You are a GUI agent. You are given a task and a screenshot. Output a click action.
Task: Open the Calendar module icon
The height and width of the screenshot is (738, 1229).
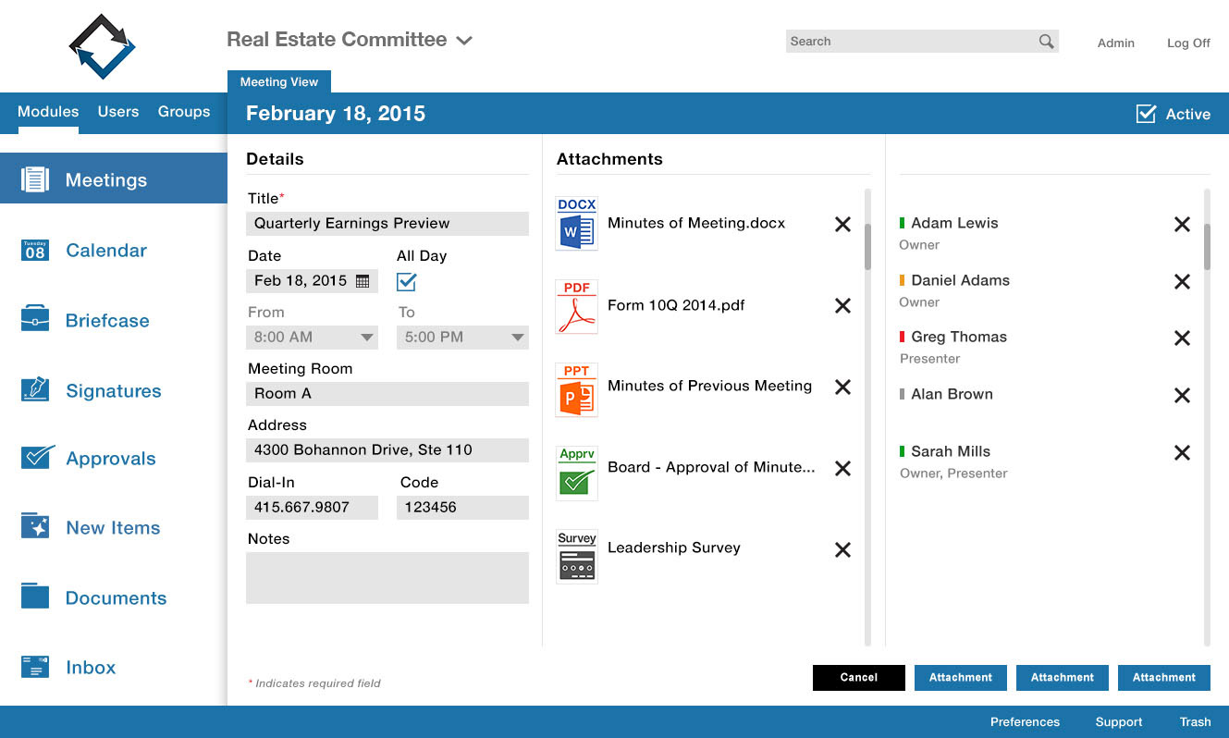click(x=35, y=250)
